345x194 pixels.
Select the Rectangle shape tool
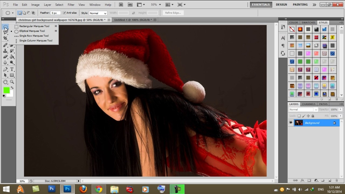click(12, 75)
